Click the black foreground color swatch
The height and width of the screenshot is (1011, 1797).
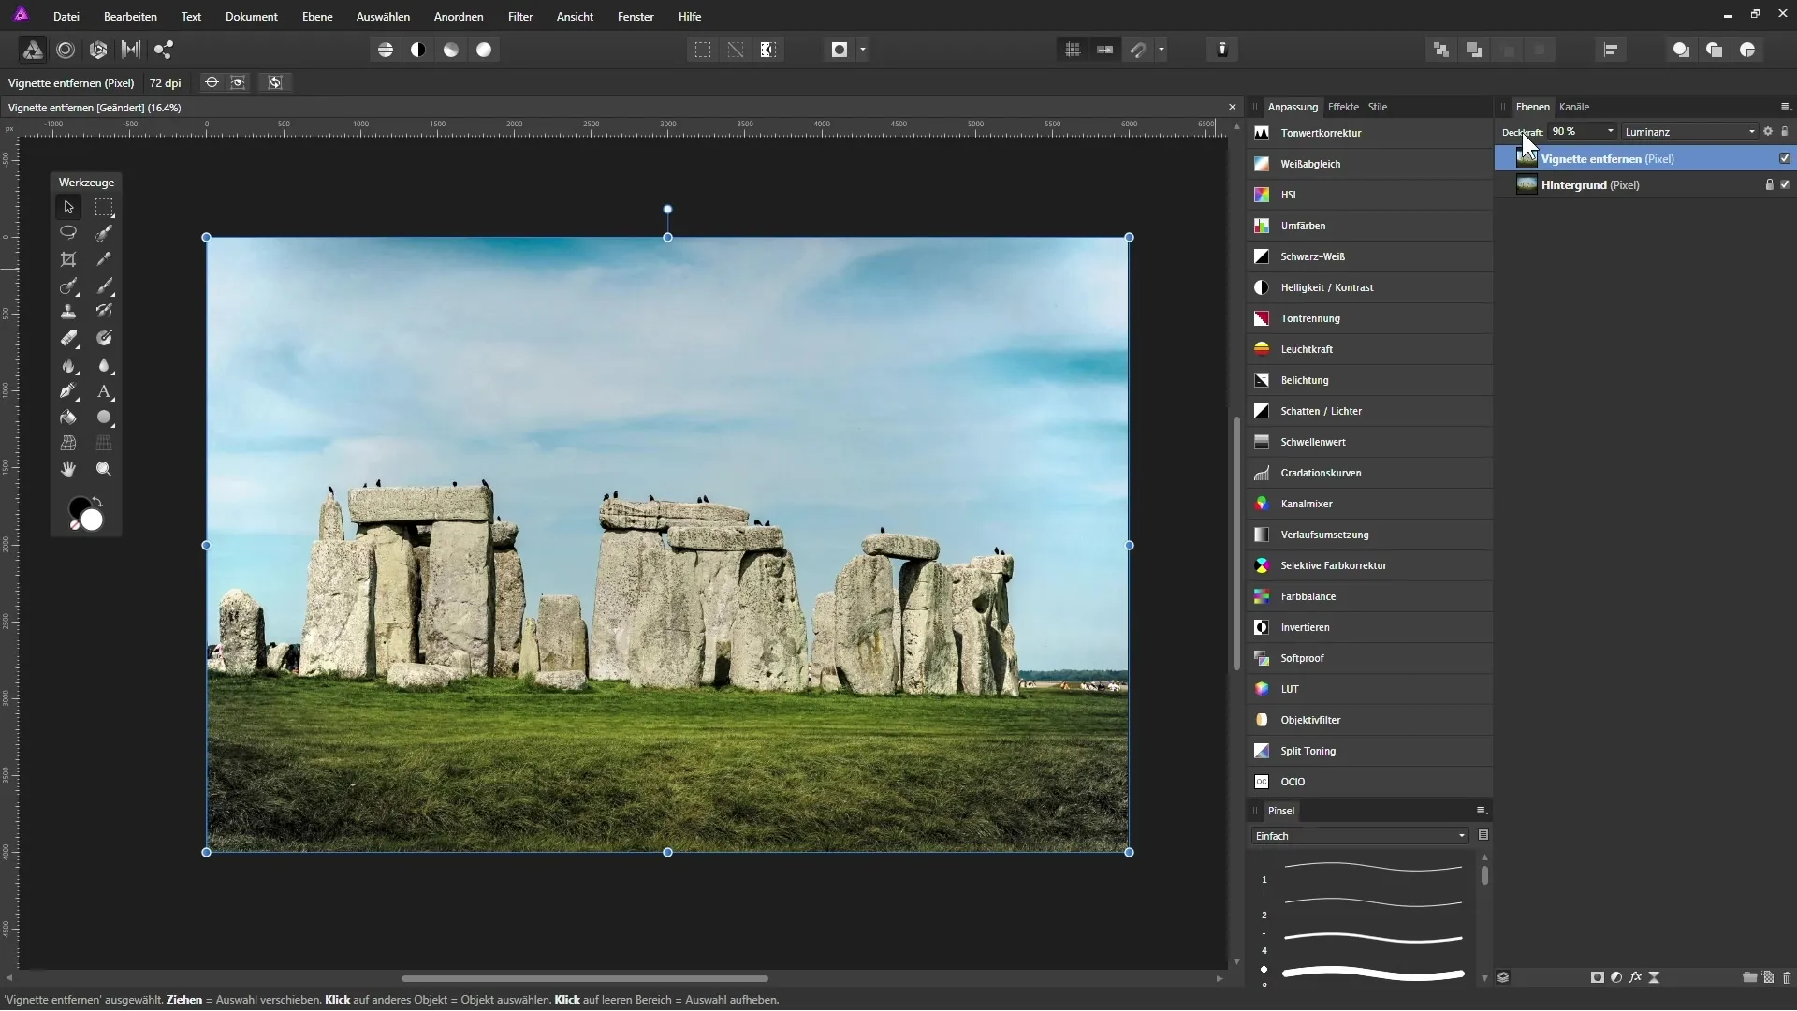tap(78, 507)
